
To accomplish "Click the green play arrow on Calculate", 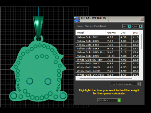I will click(x=119, y=100).
